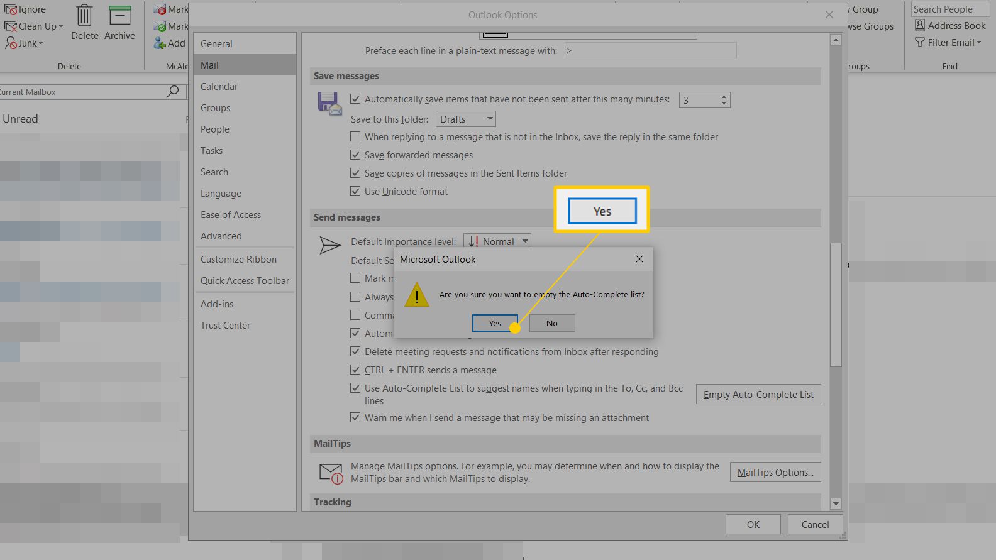
Task: Click the Delete trash icon in ribbon
Action: point(84,16)
